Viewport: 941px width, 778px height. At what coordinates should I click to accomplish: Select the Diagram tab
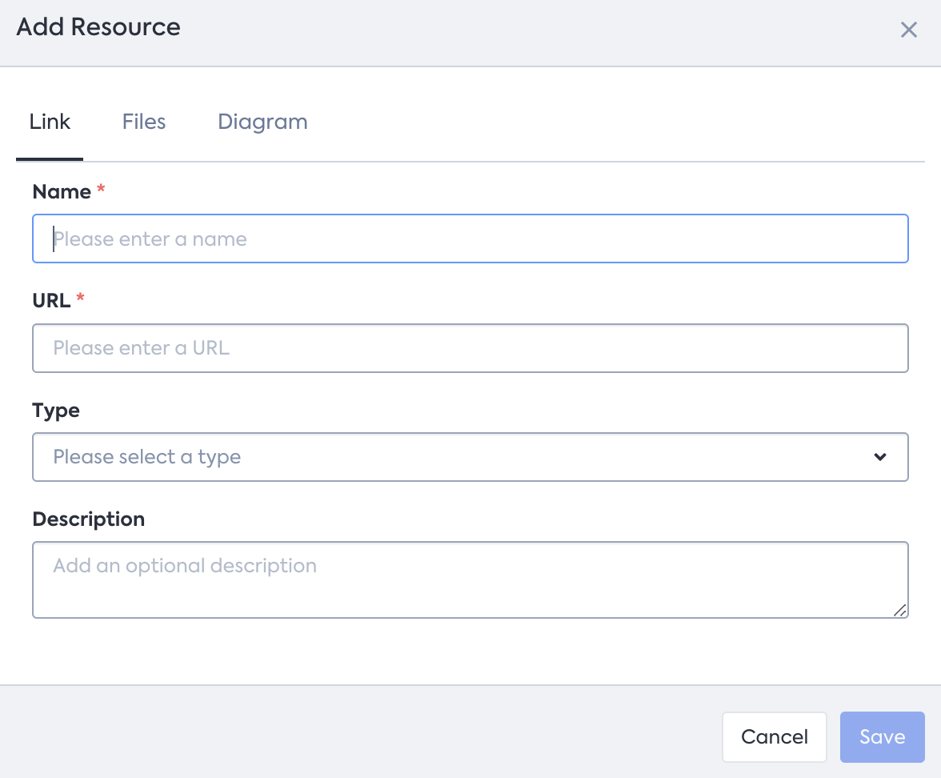coord(262,122)
